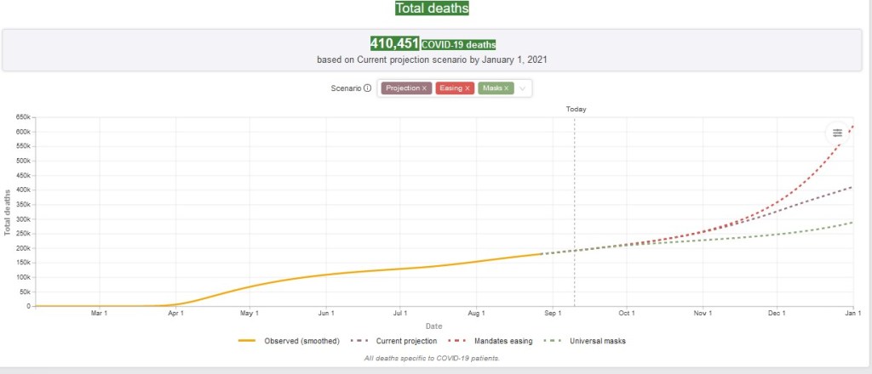Remove the Masks scenario tag
Viewport: 872px width, 374px height.
507,88
